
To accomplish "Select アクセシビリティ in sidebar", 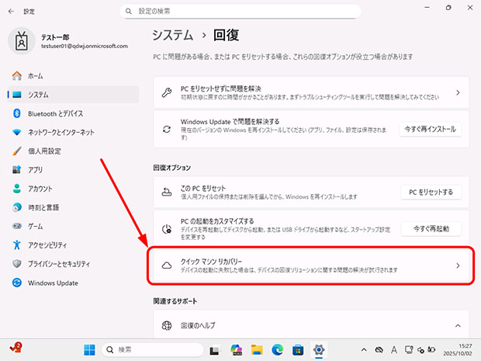I will click(73, 245).
